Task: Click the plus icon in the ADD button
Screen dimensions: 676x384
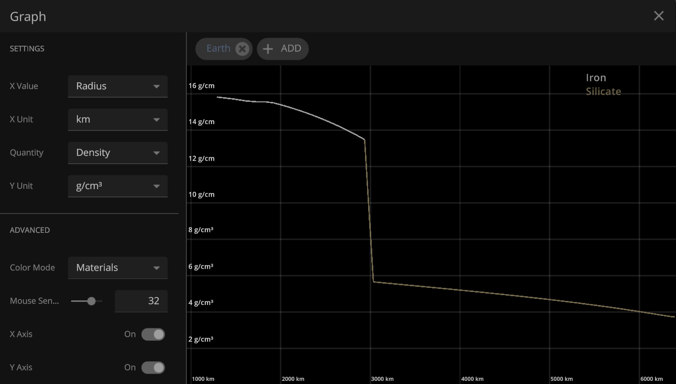Action: (268, 49)
